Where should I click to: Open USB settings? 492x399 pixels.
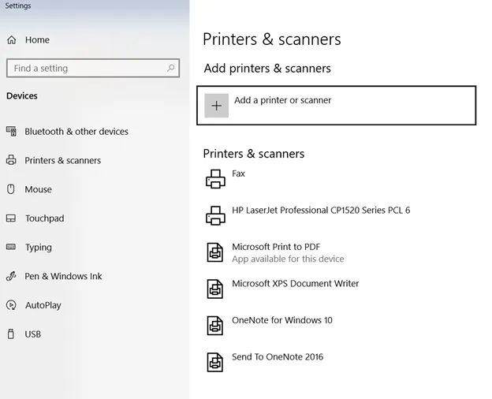click(x=32, y=334)
